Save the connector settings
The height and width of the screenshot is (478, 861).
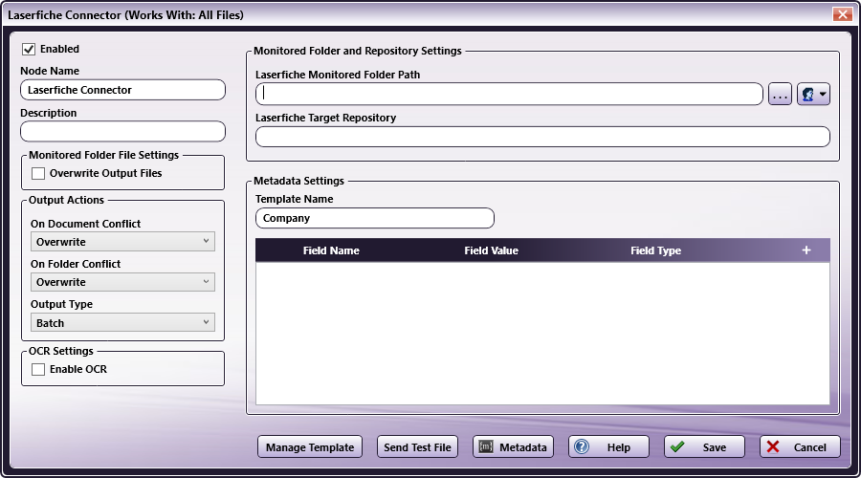coord(704,446)
